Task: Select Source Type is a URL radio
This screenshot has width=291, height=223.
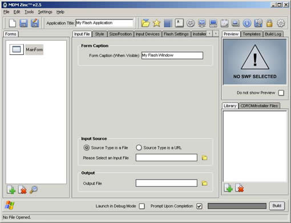Action: coord(139,148)
